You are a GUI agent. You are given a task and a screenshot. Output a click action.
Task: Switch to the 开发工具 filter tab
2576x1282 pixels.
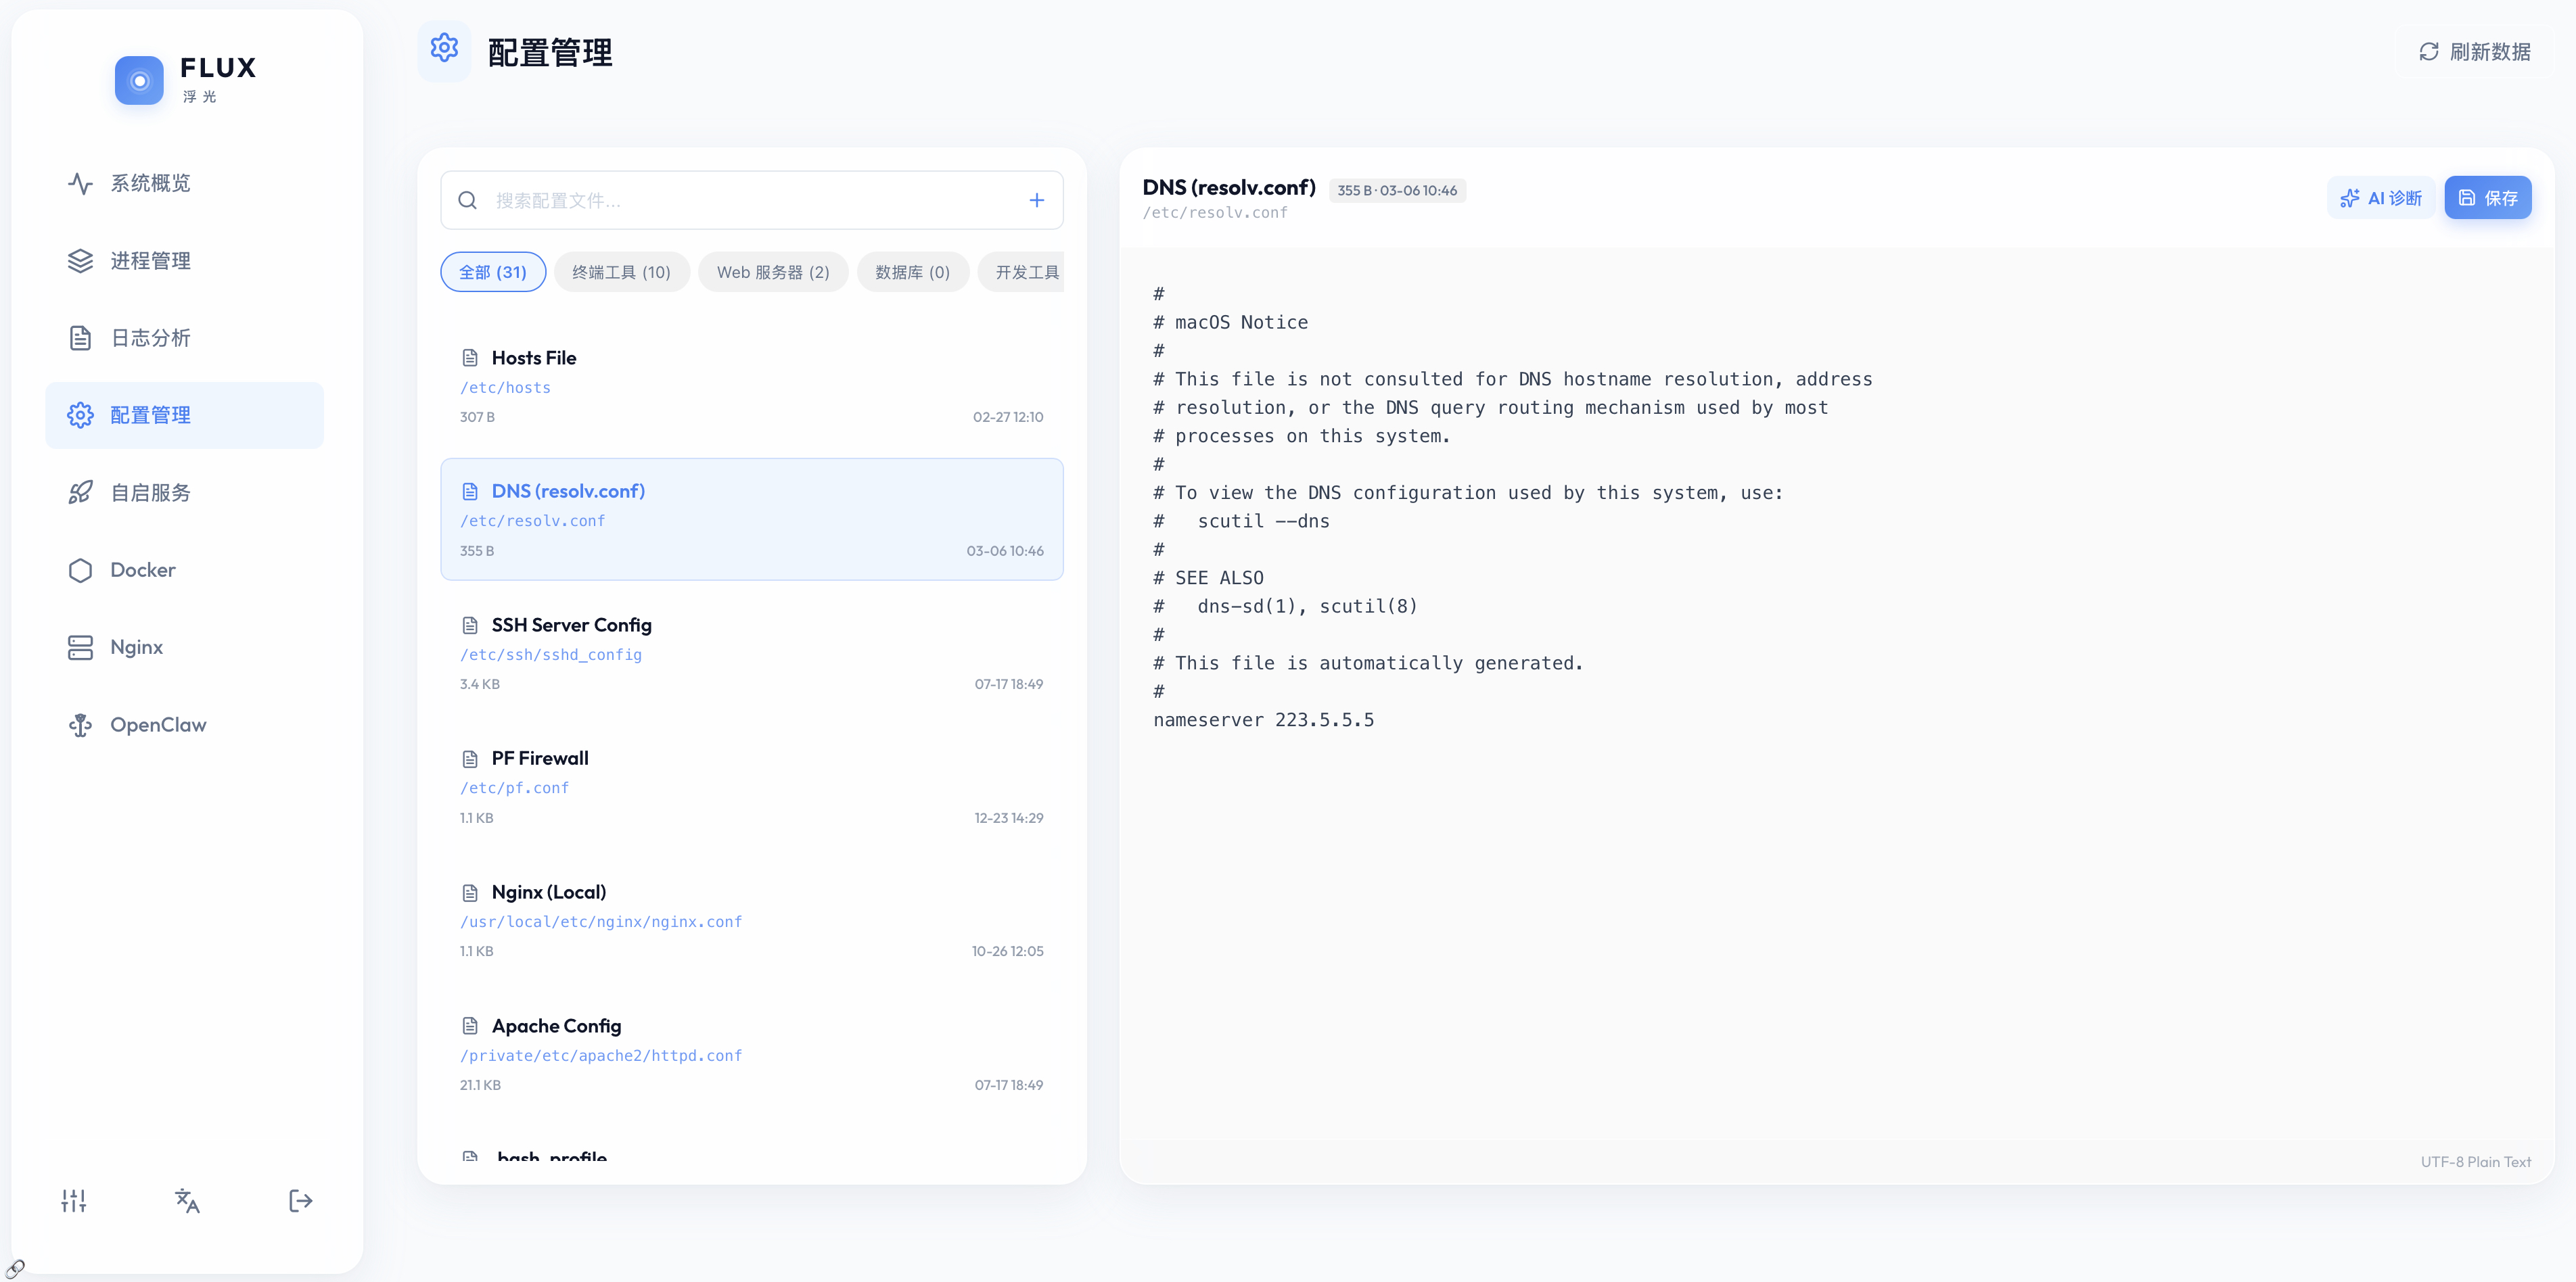point(1026,270)
